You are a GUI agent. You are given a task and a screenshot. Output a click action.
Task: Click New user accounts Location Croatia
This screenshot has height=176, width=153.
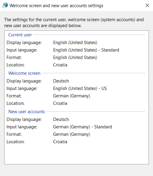(x=60, y=142)
